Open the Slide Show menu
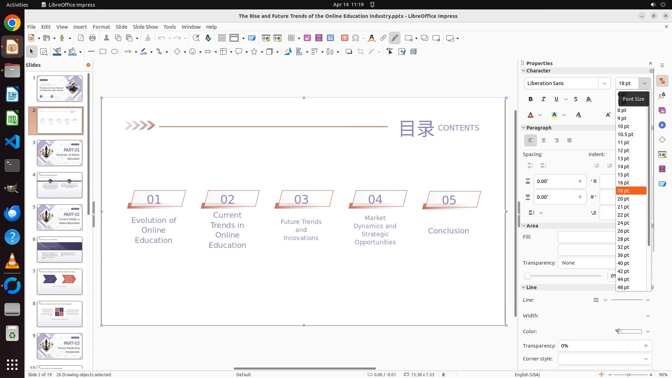The width and height of the screenshot is (672, 378). pyautogui.click(x=145, y=27)
